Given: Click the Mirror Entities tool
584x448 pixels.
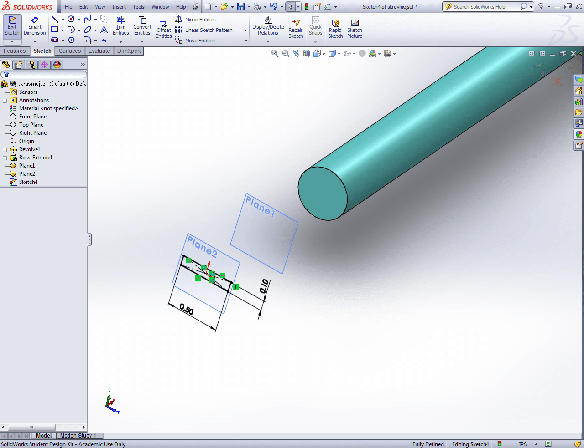Looking at the screenshot, I should pyautogui.click(x=196, y=20).
